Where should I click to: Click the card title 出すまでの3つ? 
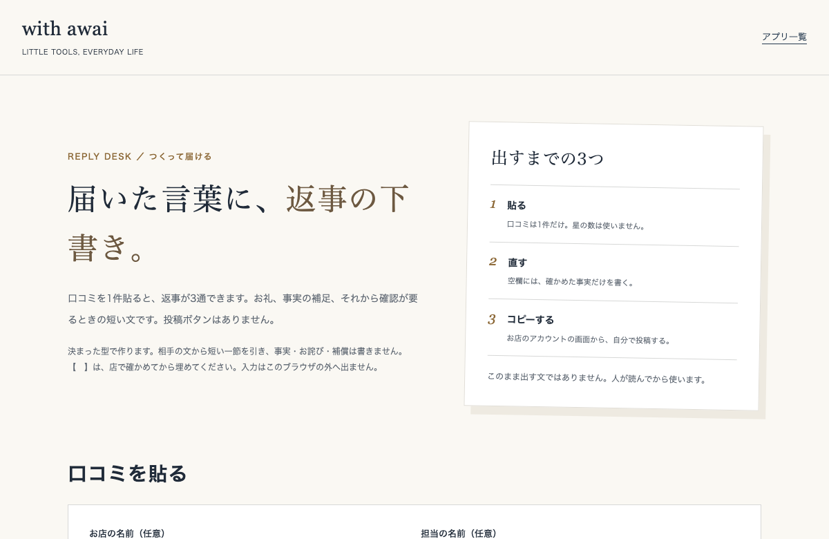(547, 158)
